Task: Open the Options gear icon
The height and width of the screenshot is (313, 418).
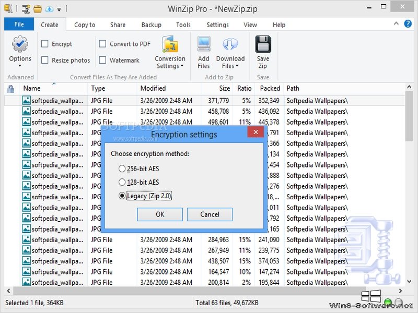Action: coord(20,44)
